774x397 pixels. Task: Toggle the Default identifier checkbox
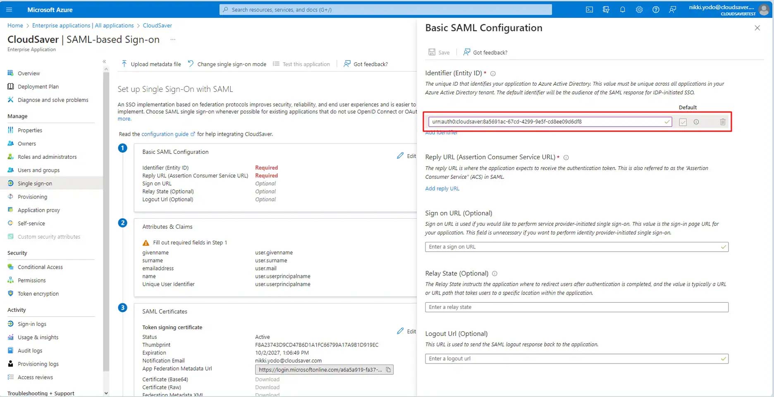pyautogui.click(x=683, y=122)
